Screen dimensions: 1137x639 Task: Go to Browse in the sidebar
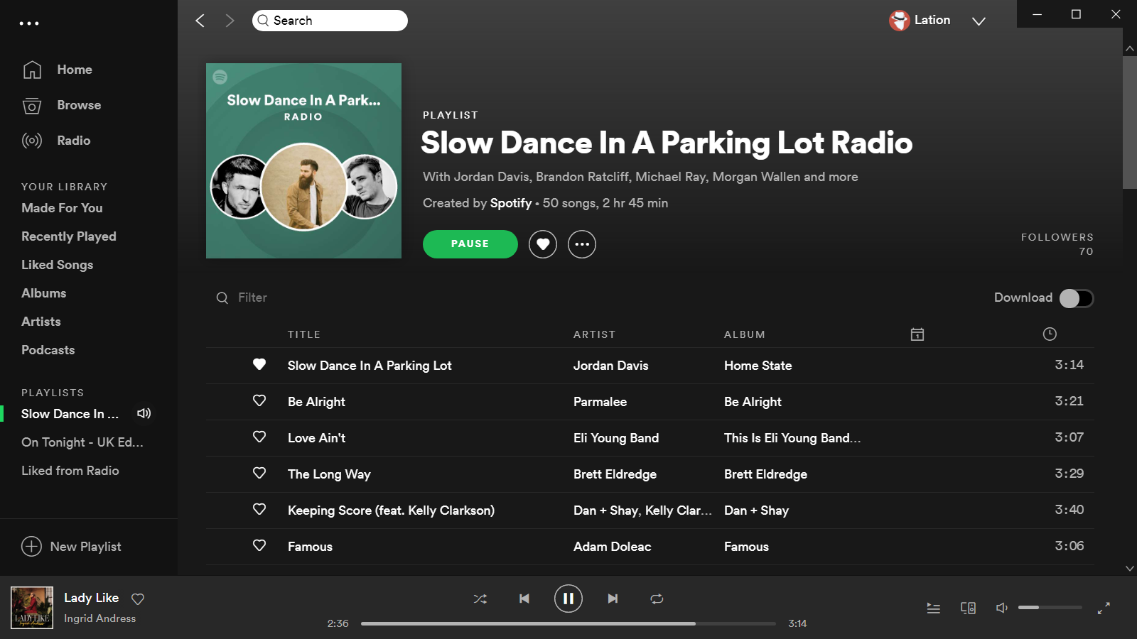79,105
